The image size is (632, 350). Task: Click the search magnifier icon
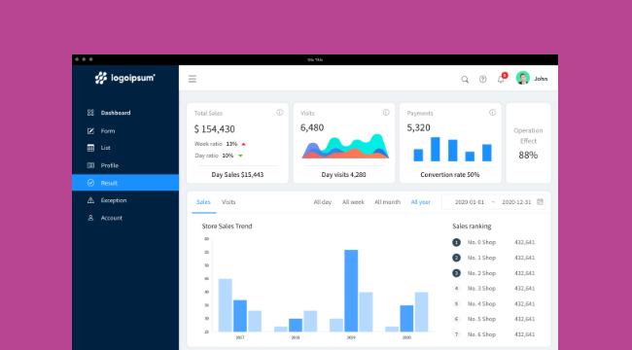coord(465,79)
